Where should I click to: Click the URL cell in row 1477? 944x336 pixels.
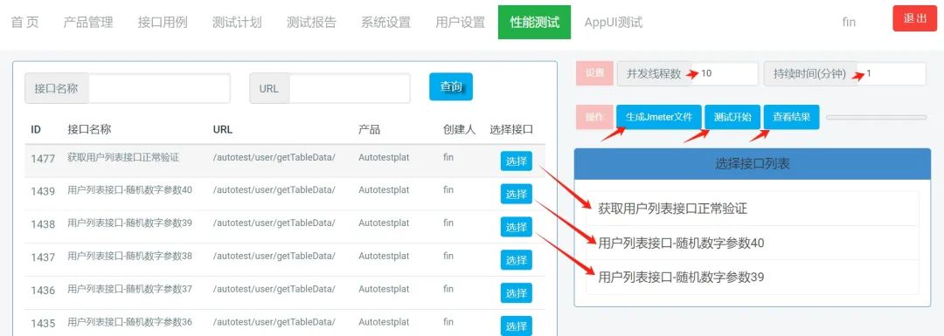(x=274, y=157)
